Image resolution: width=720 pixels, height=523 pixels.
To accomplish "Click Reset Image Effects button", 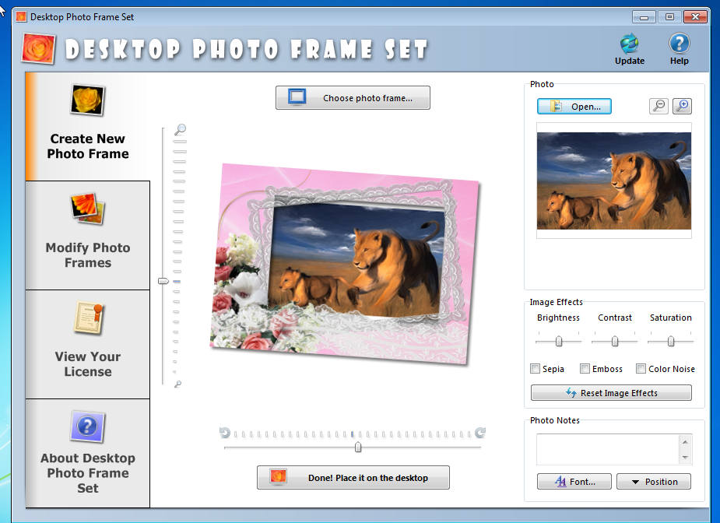I will (x=611, y=393).
